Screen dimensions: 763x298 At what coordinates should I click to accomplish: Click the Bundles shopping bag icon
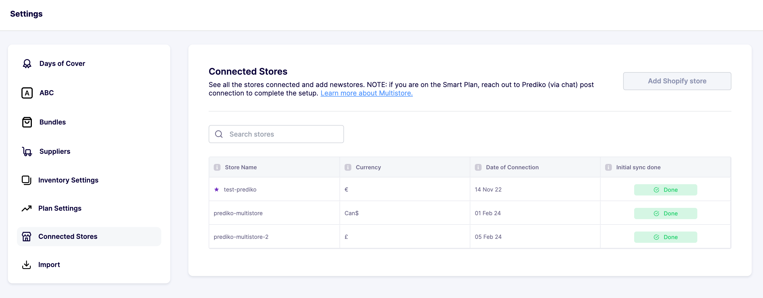point(27,122)
